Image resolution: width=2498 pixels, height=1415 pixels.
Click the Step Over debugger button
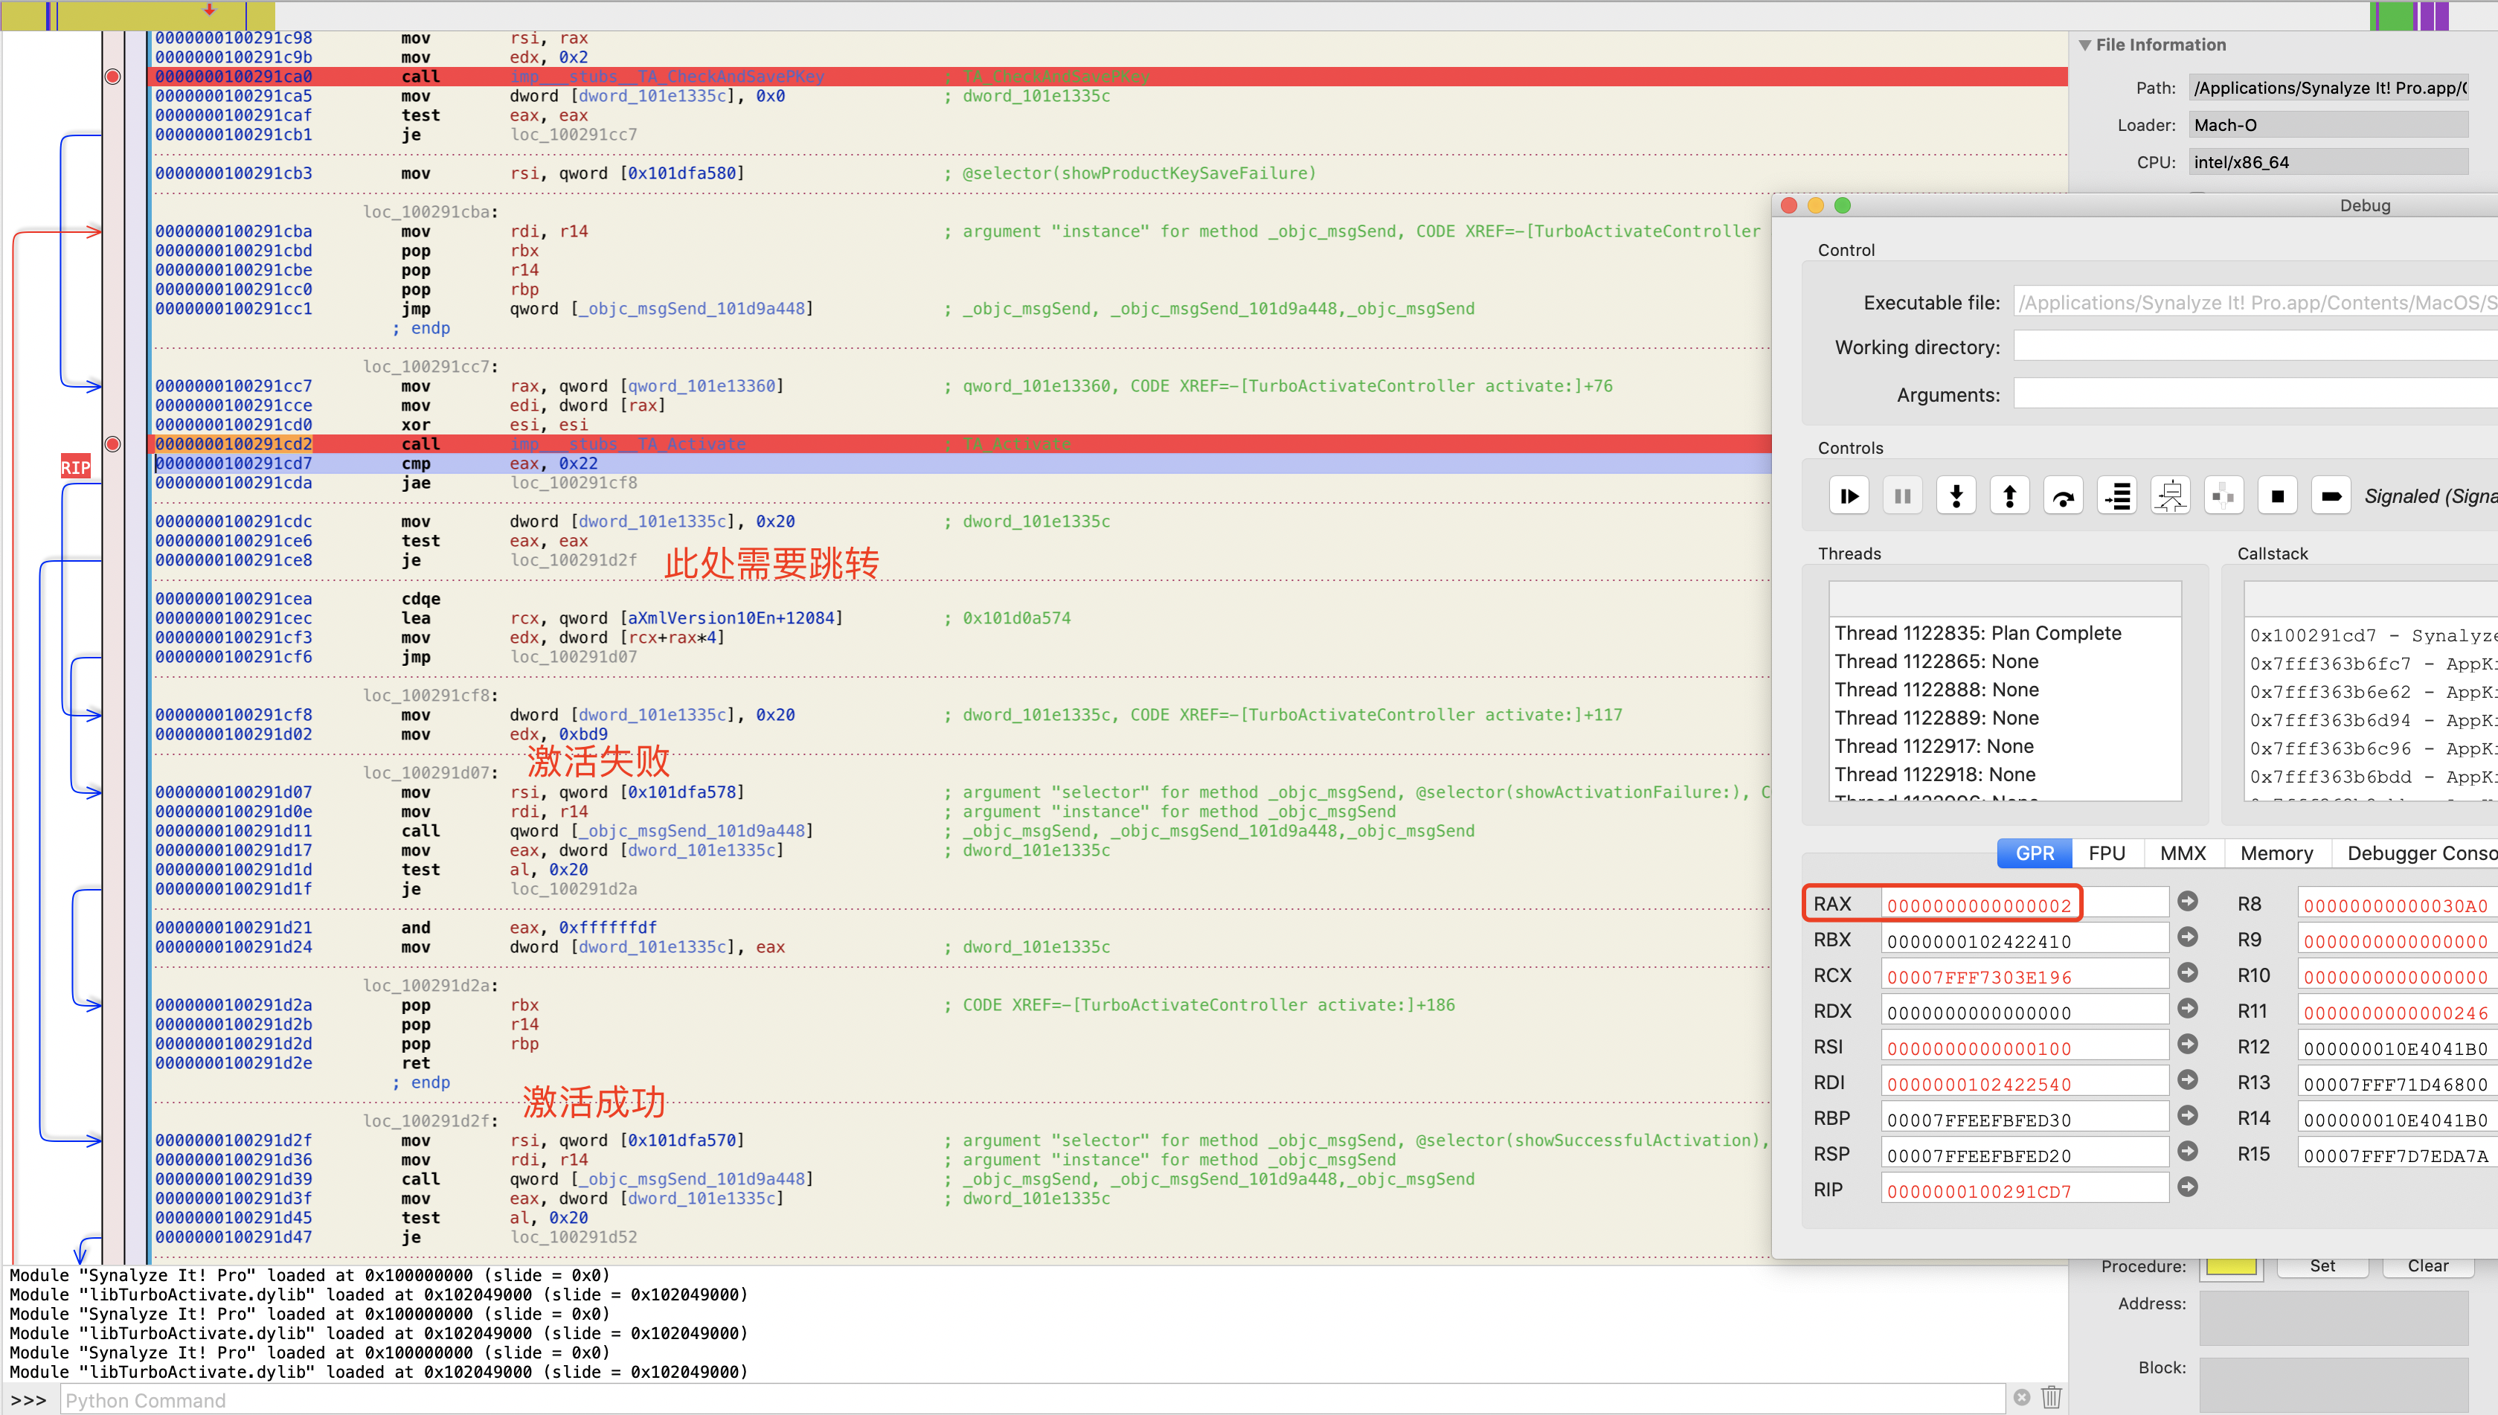pos(2063,497)
